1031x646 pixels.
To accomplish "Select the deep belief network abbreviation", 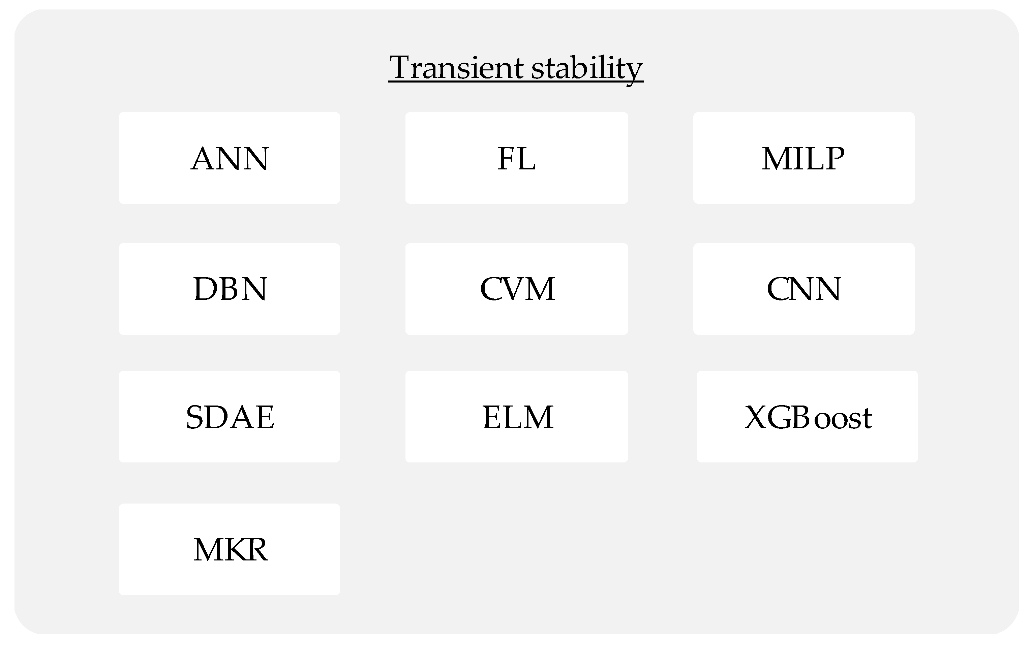I will pyautogui.click(x=229, y=289).
